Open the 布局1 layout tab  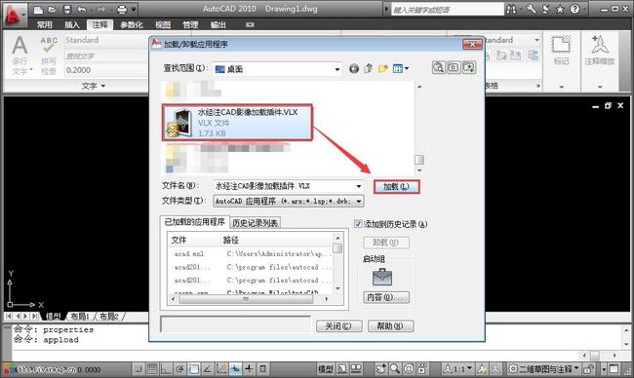coord(80,317)
